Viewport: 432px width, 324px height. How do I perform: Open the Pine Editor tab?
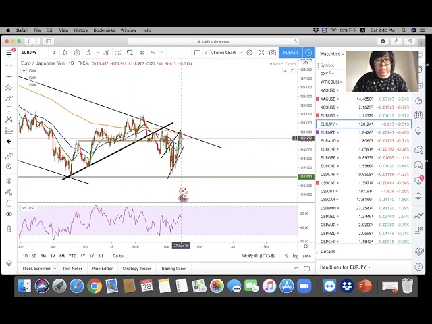point(101,269)
